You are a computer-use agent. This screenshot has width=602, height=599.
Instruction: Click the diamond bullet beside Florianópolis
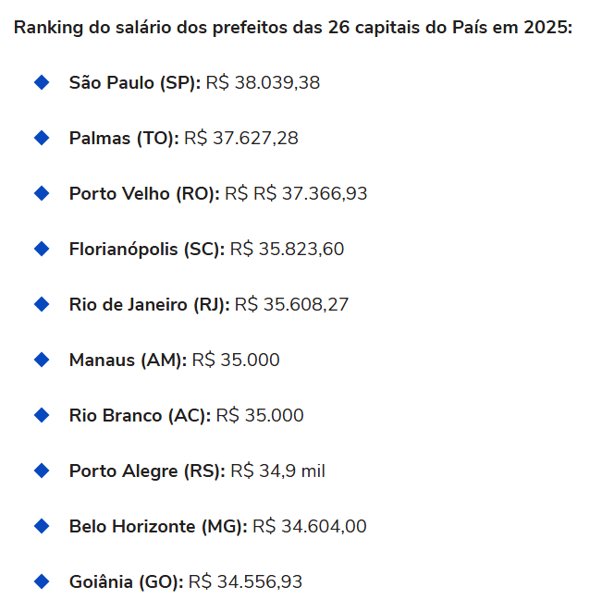pos(42,249)
